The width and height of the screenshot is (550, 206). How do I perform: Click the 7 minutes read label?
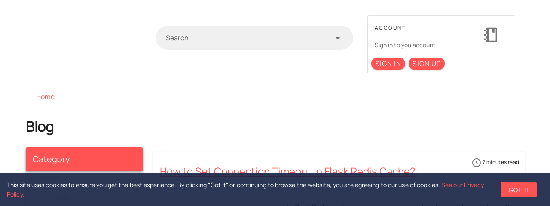click(501, 162)
